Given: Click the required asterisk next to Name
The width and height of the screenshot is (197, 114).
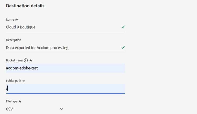Looking at the screenshot, I should click(x=17, y=20).
